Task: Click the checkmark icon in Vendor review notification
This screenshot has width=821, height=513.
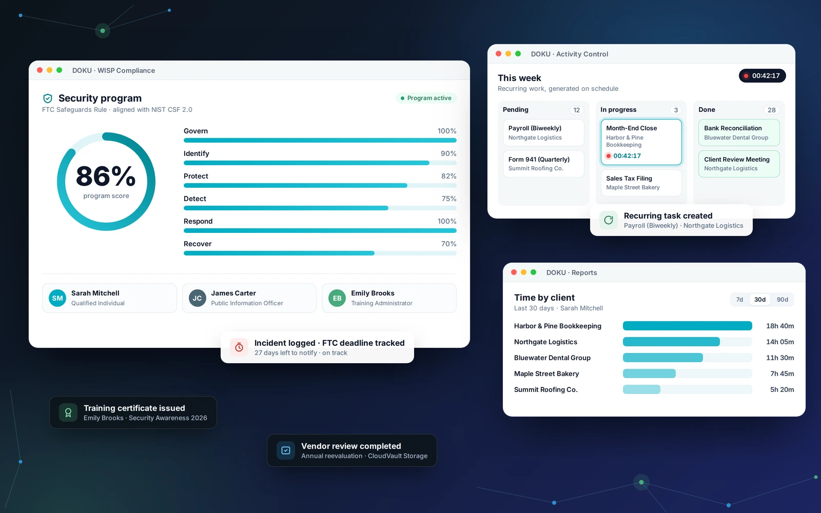Action: tap(286, 450)
